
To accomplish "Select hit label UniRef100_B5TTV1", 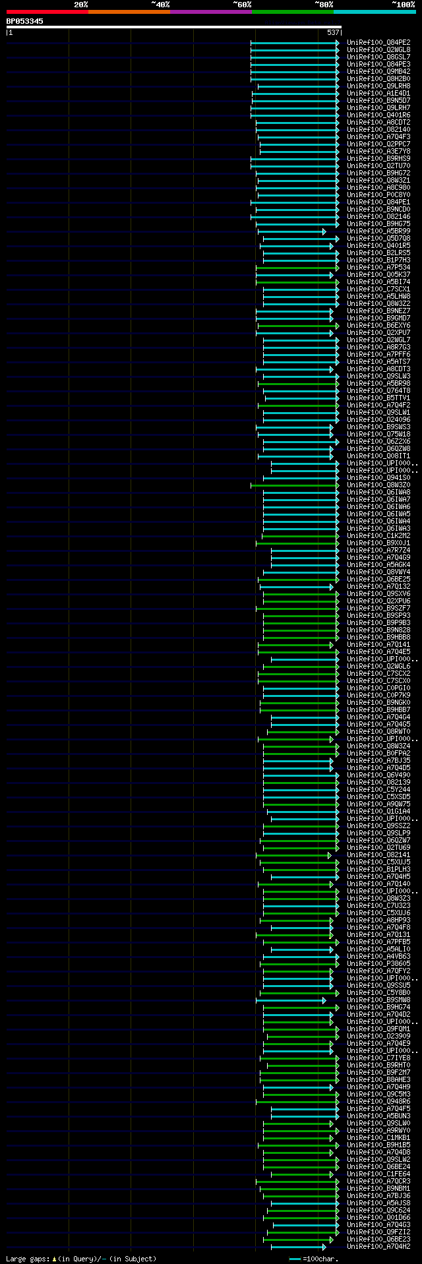I will tap(378, 398).
